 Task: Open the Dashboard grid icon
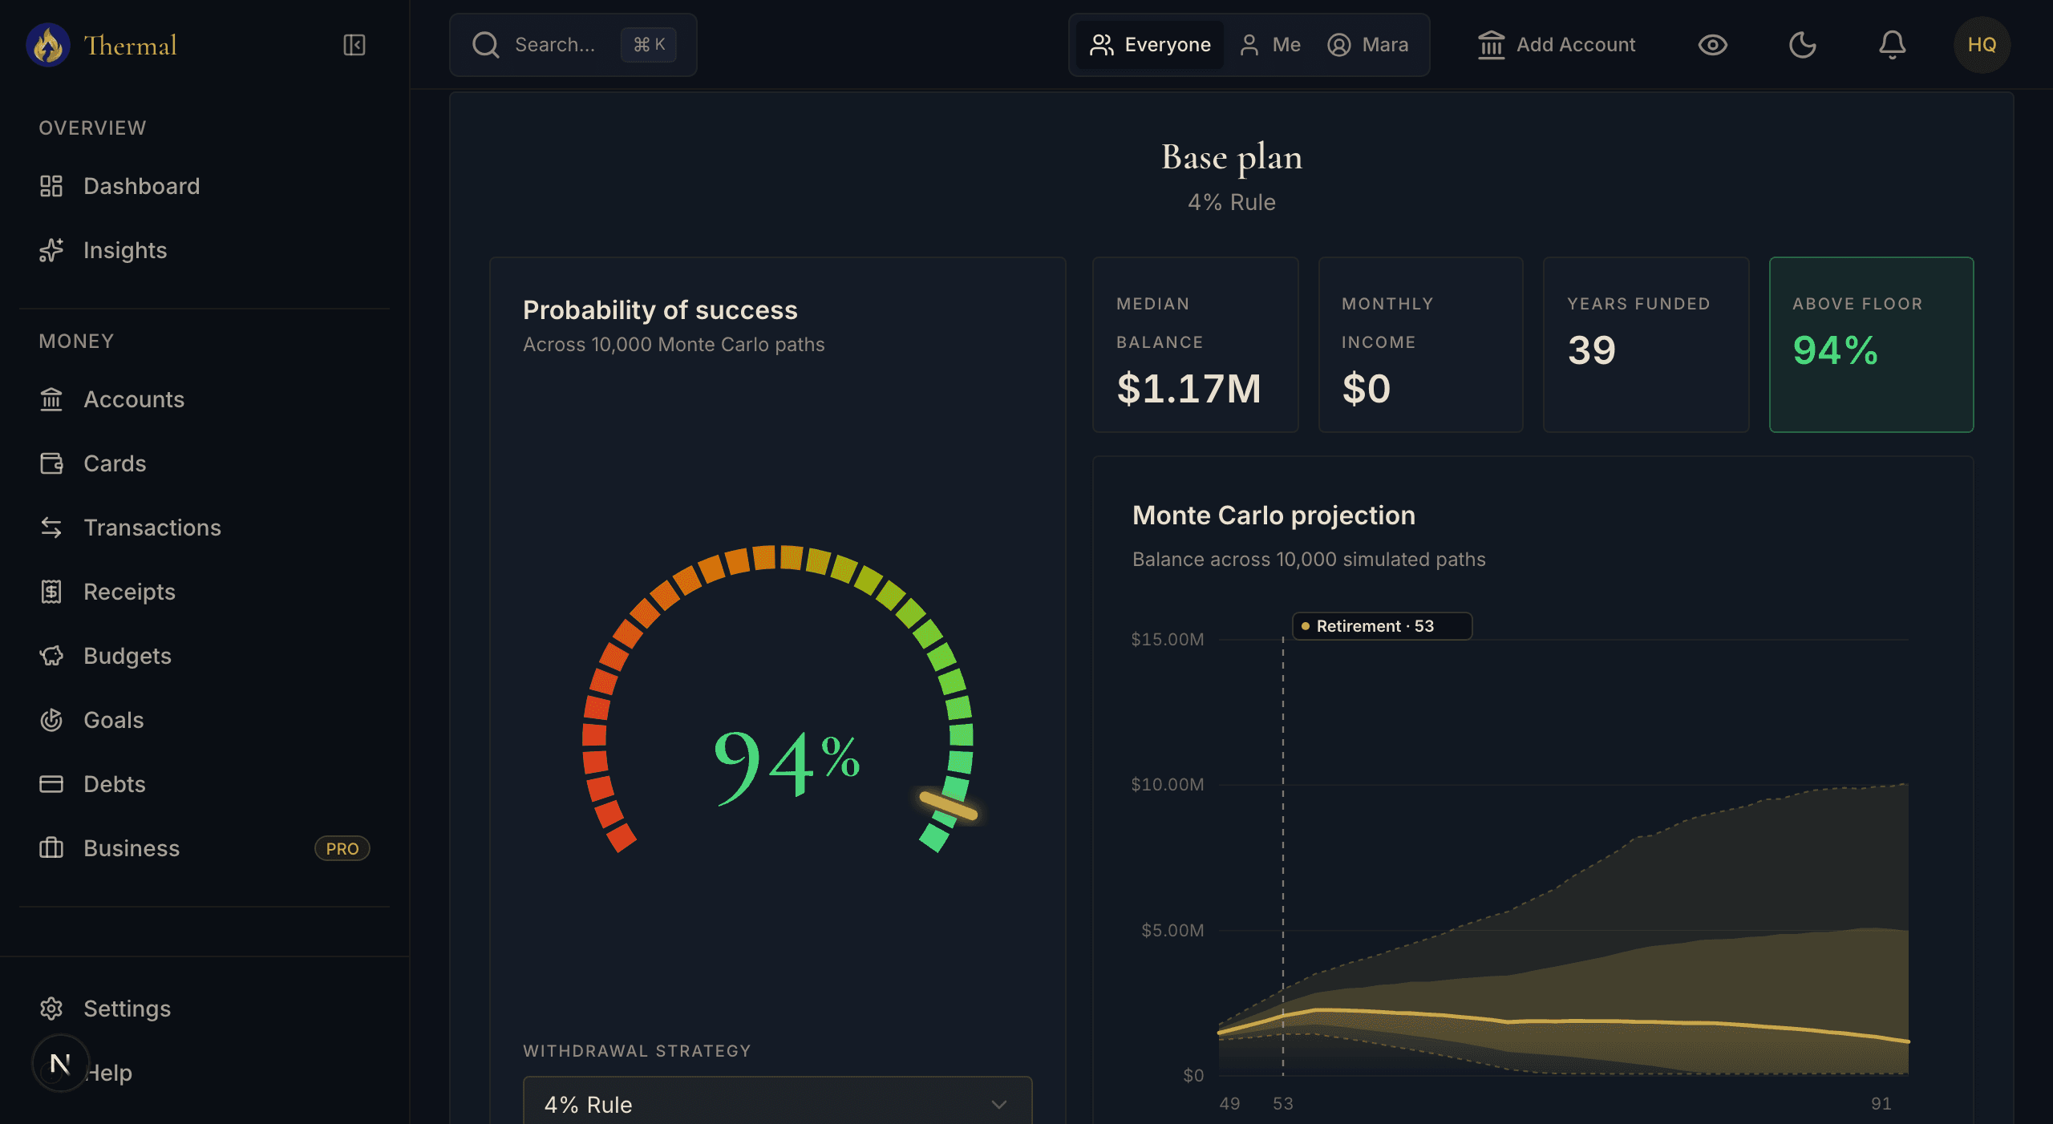51,186
